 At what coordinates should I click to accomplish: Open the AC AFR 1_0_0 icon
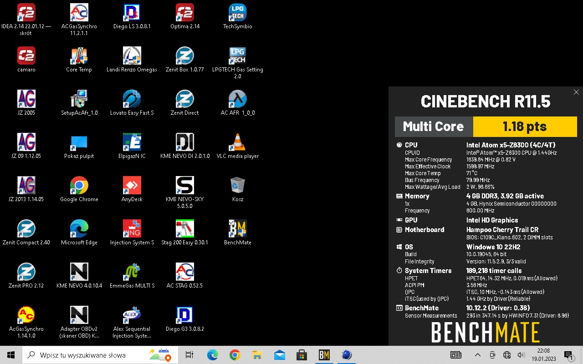click(237, 99)
